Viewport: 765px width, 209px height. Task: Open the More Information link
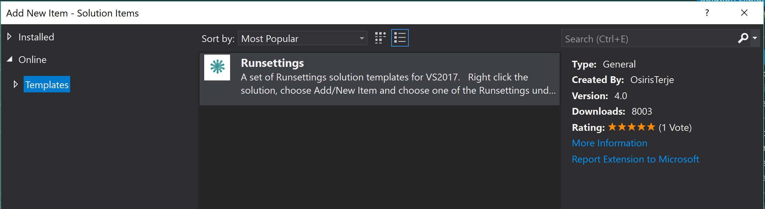tap(610, 143)
